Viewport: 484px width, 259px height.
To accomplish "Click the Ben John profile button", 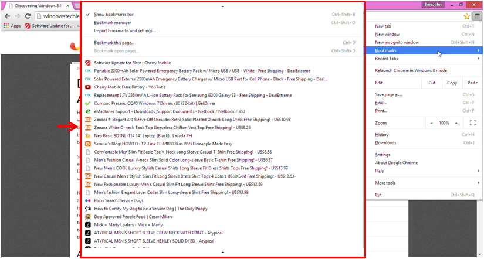I will click(433, 4).
